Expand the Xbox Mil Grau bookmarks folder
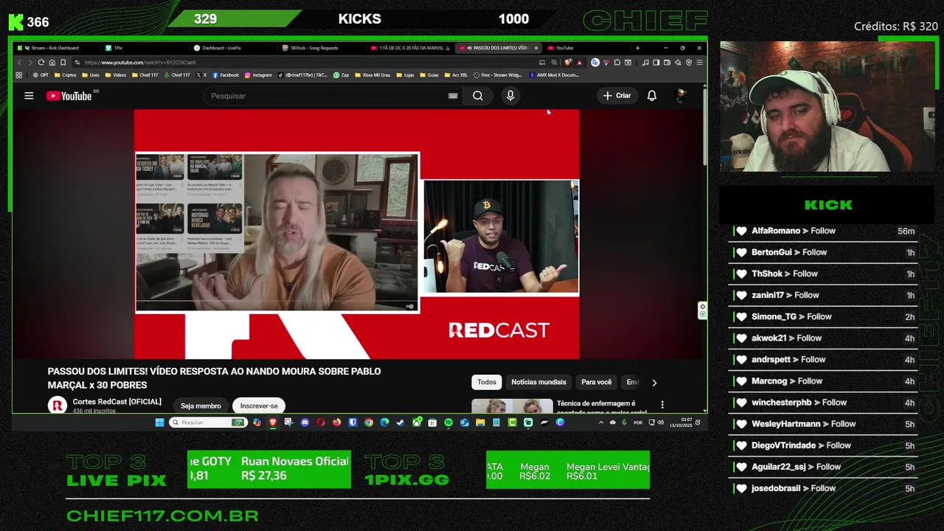The width and height of the screenshot is (944, 531). click(x=372, y=75)
